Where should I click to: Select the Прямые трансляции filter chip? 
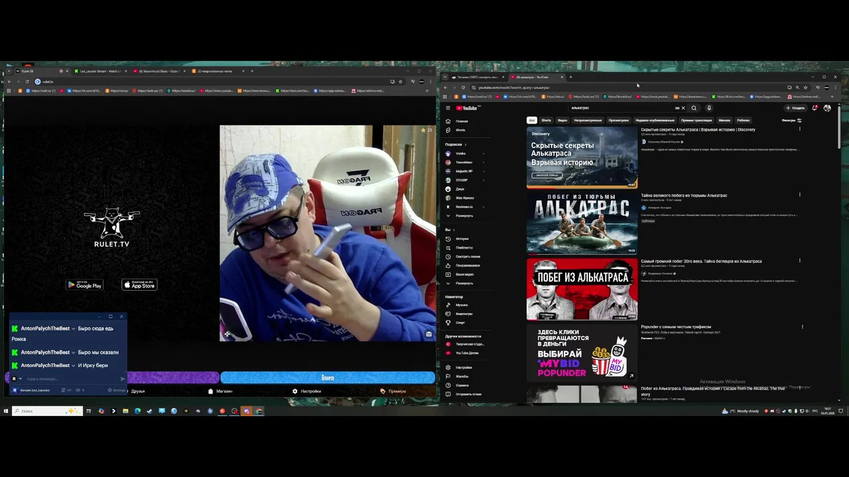coord(696,121)
